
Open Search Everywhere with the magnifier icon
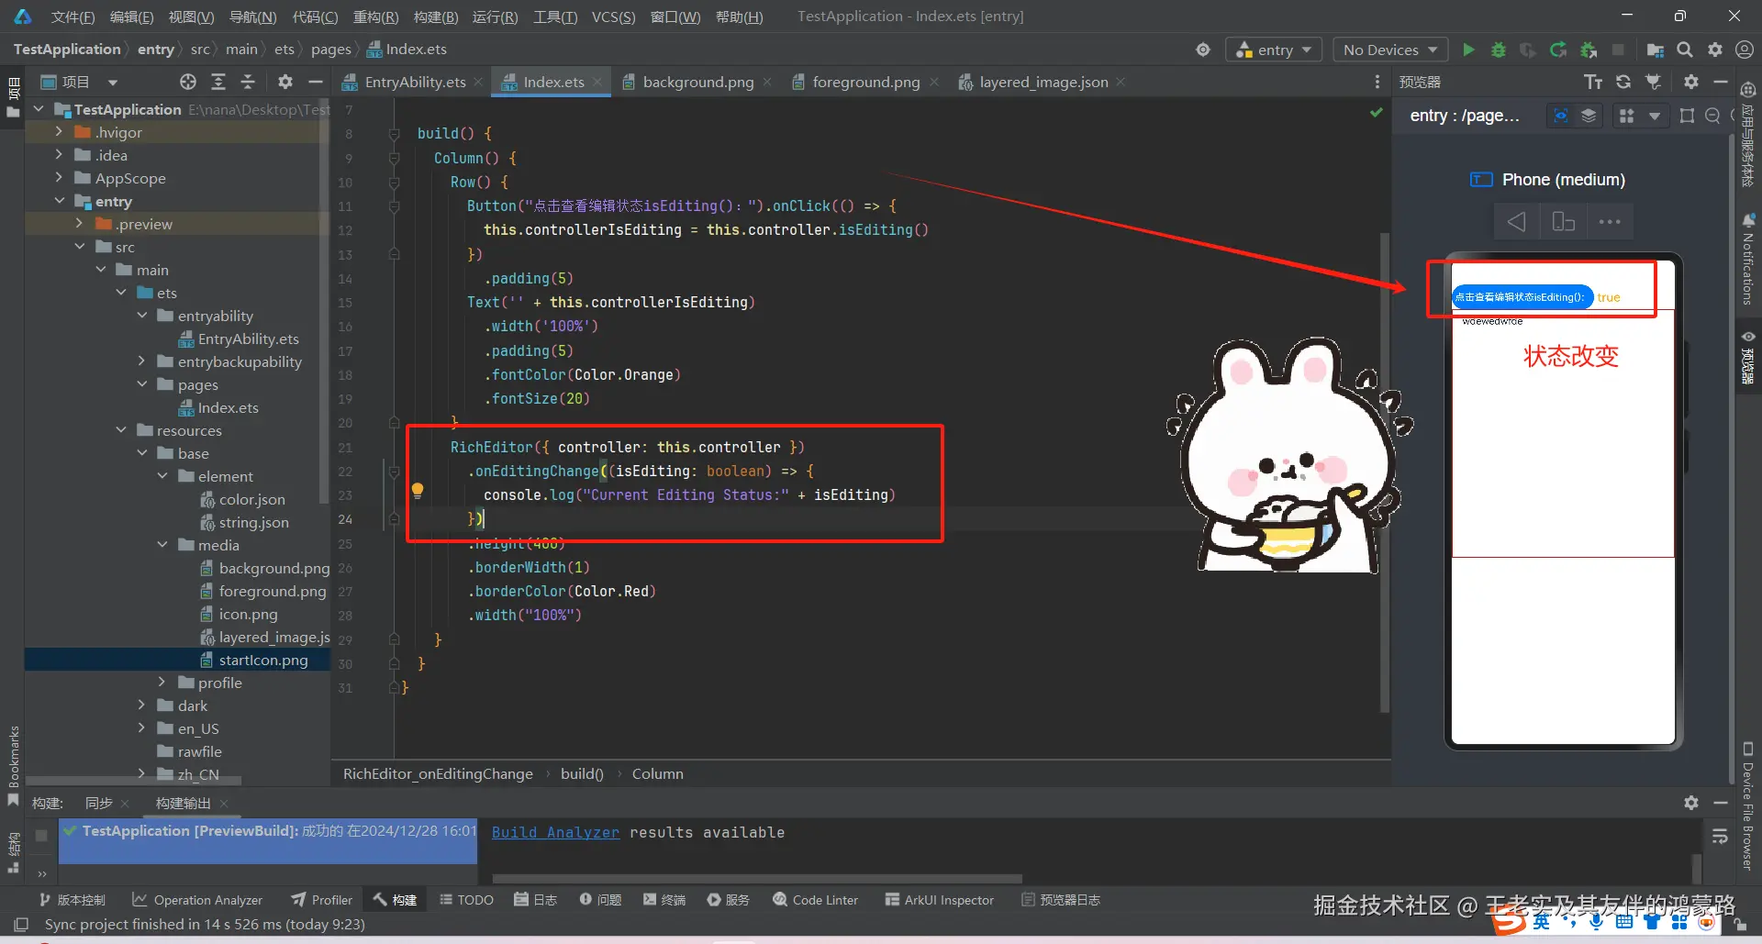click(x=1685, y=50)
